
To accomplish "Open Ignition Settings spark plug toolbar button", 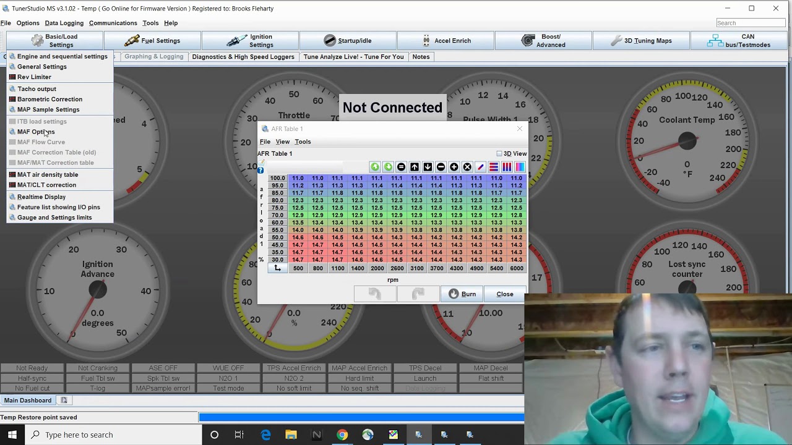I will click(x=250, y=41).
